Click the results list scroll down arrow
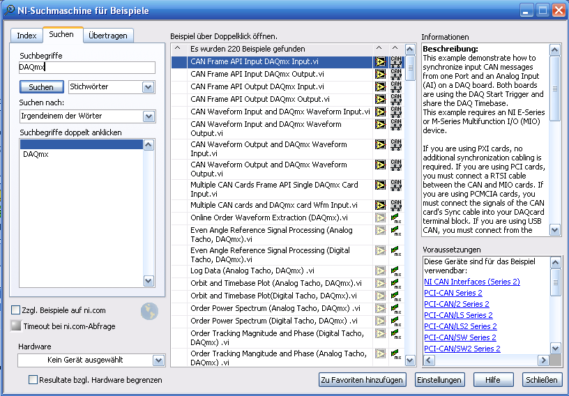This screenshot has height=396, width=569. (410, 360)
